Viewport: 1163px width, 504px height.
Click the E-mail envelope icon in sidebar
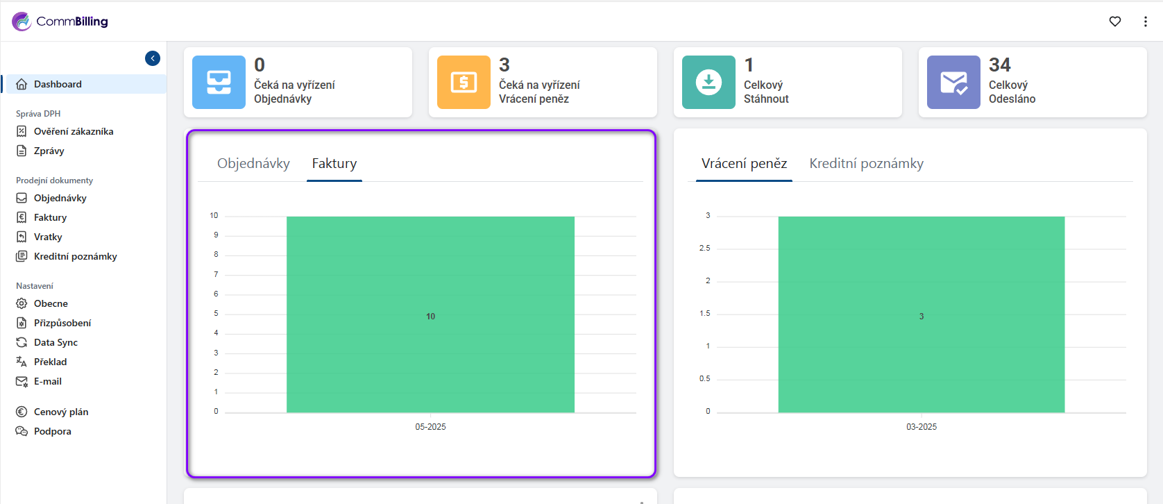(22, 381)
